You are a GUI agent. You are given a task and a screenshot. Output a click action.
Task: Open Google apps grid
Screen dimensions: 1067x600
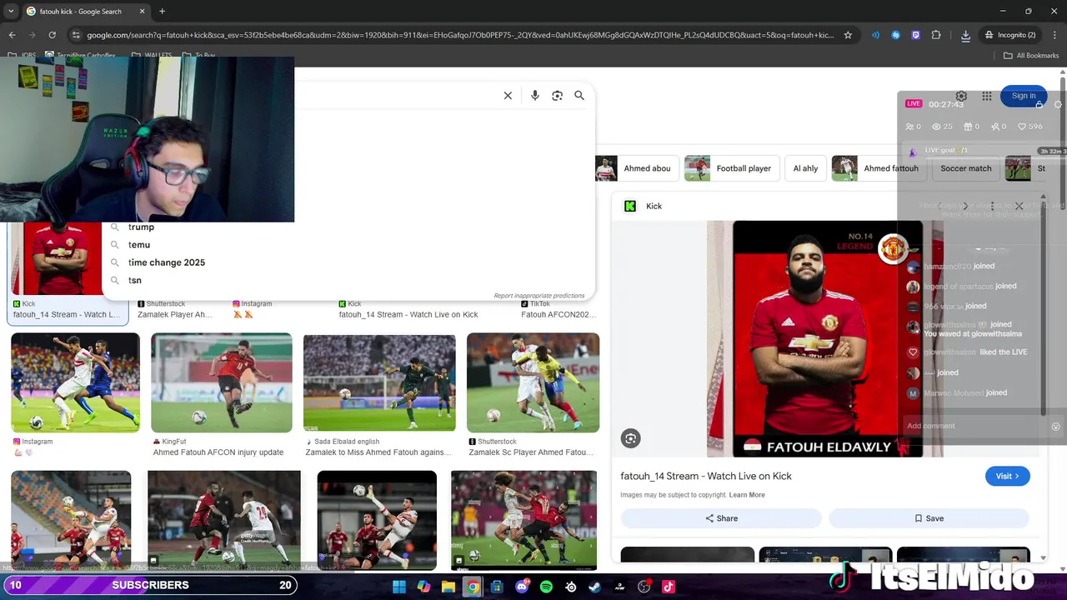tap(987, 96)
